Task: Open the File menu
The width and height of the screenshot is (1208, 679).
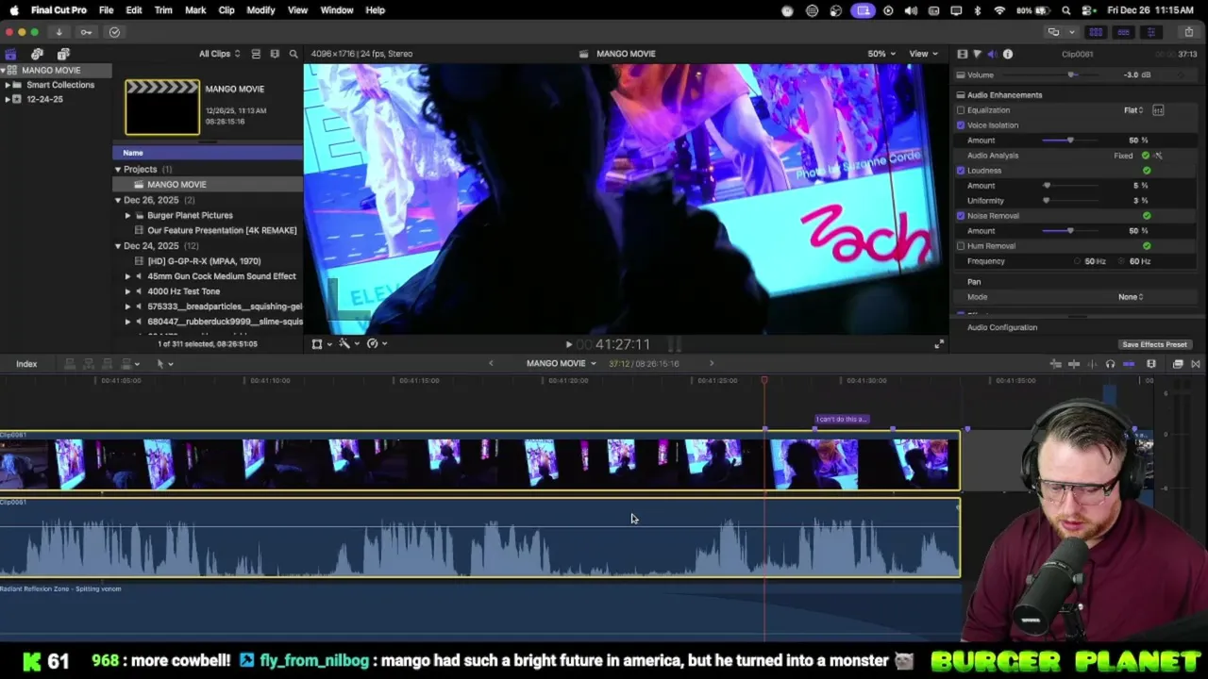Action: click(x=107, y=10)
